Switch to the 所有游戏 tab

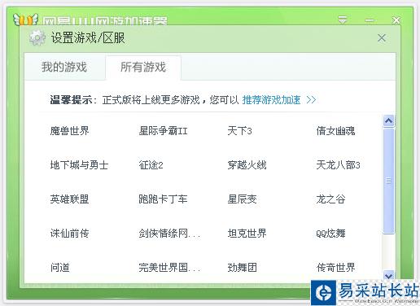coord(143,67)
